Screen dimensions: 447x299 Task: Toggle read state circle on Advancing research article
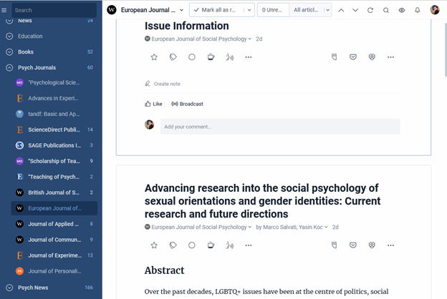[x=192, y=245]
